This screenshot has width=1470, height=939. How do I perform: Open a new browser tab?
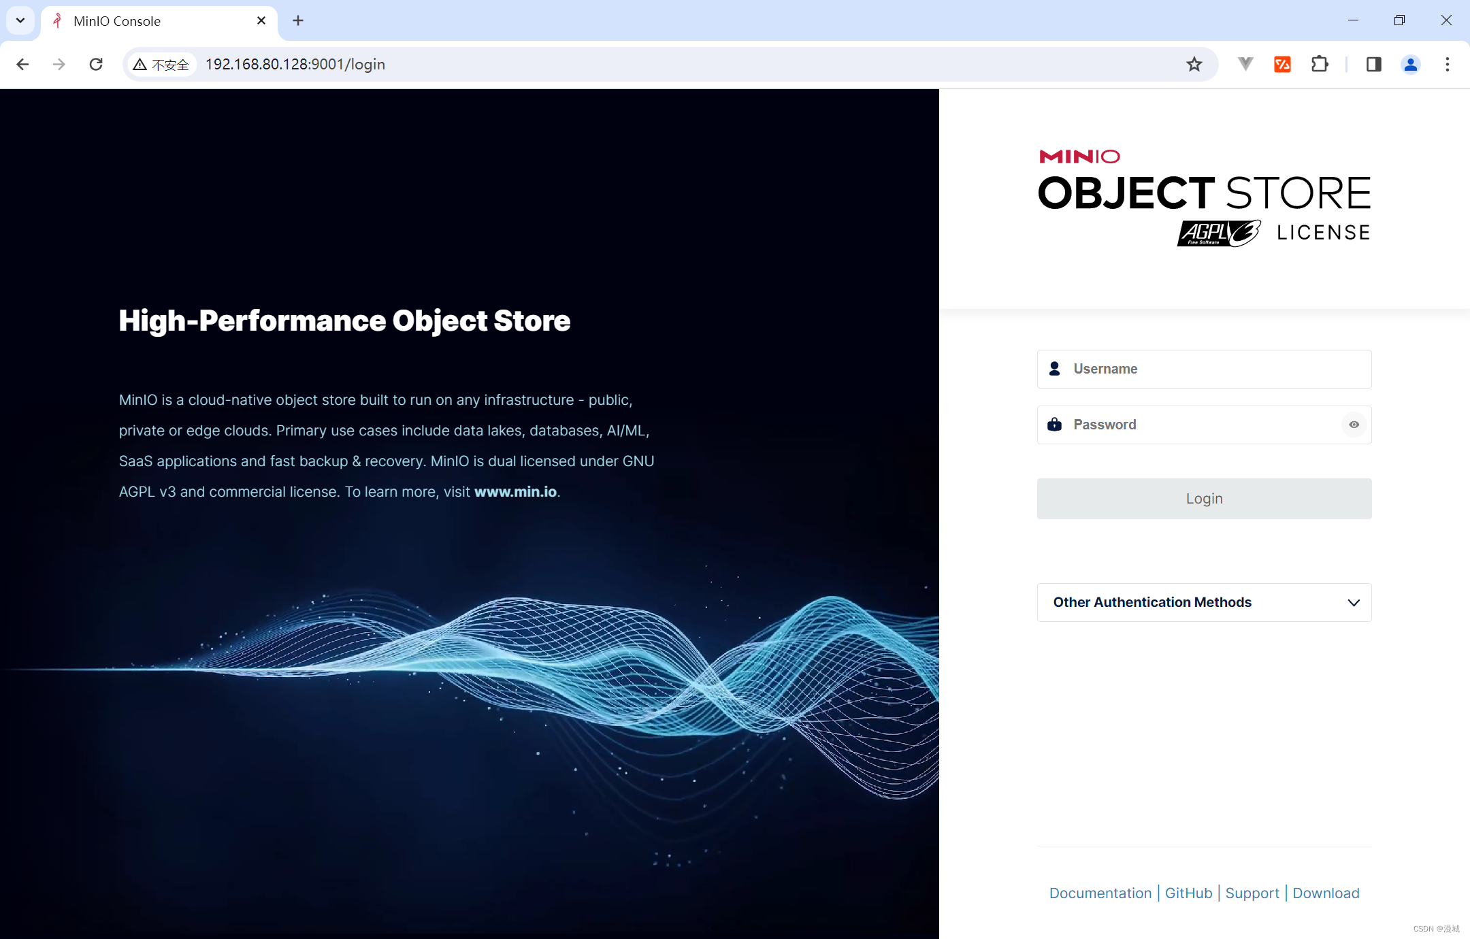[x=298, y=21]
